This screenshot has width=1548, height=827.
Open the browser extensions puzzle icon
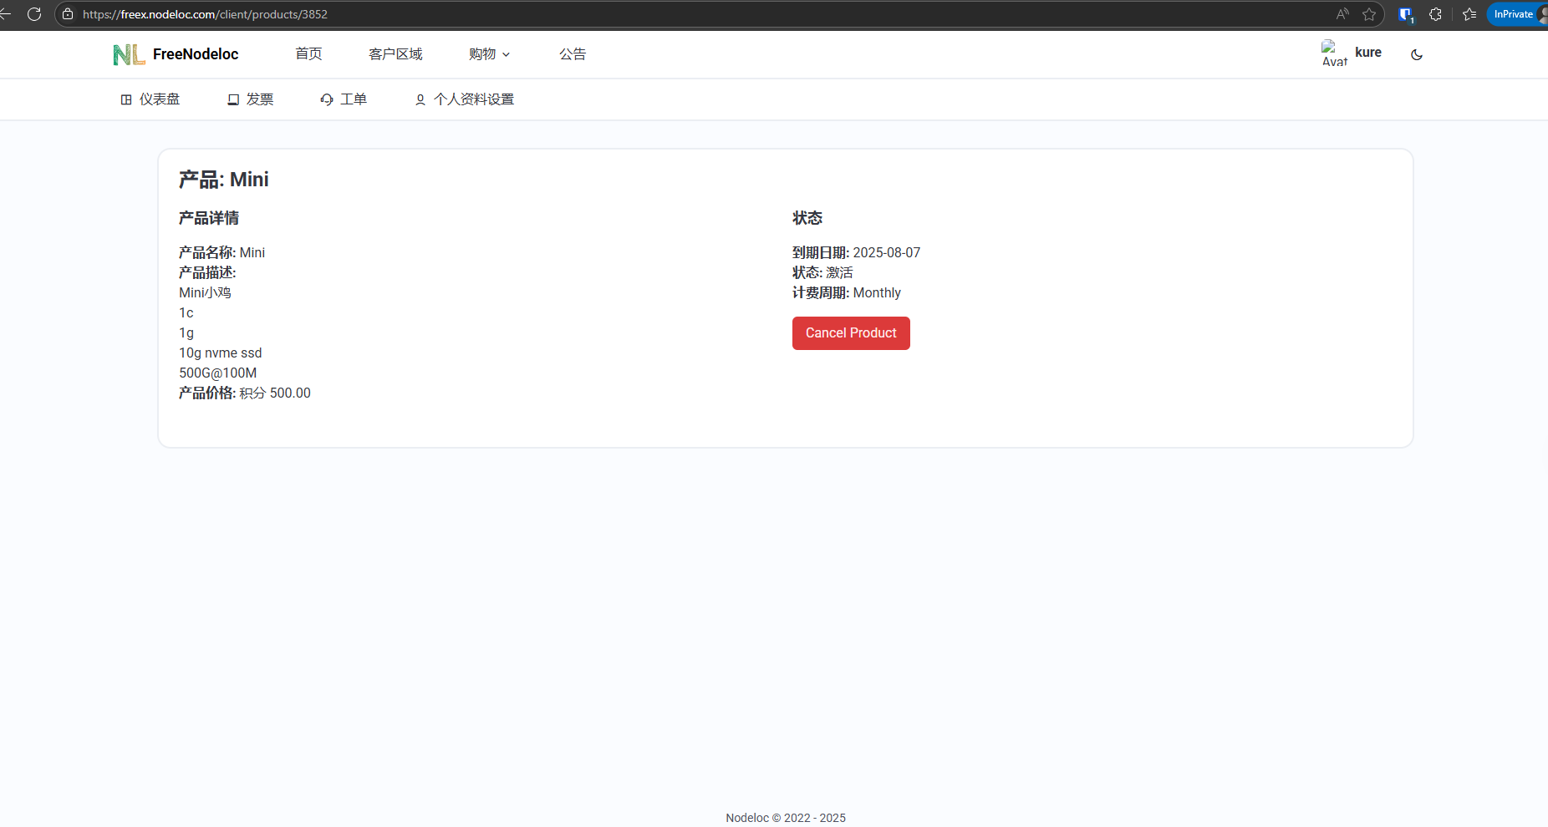1436,14
